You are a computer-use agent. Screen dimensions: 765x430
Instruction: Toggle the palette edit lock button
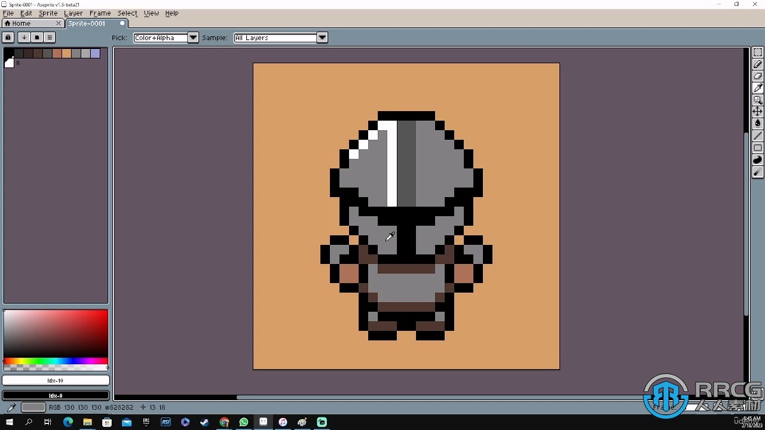coord(8,38)
